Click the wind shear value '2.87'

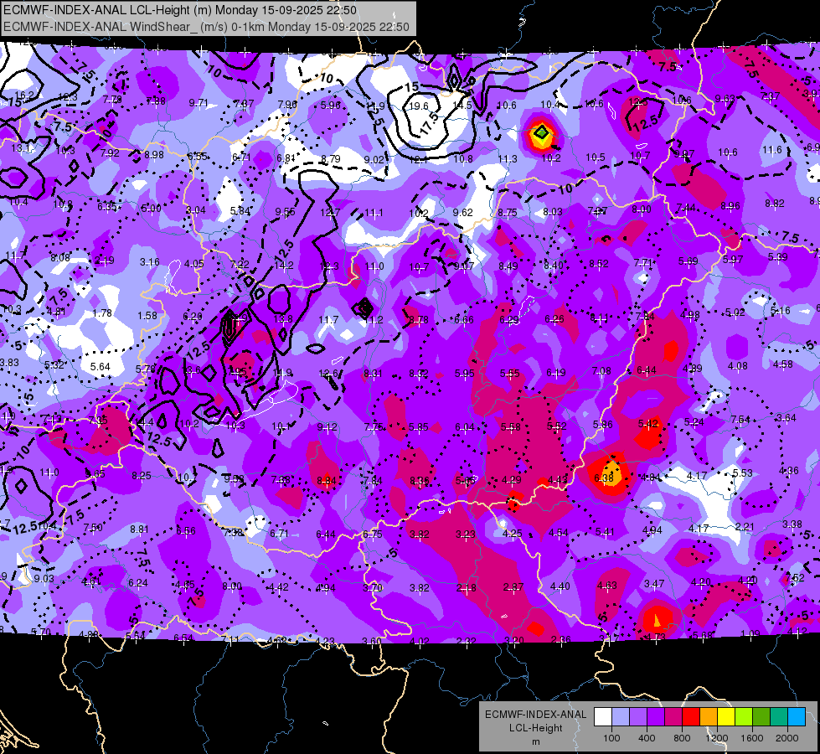(513, 587)
